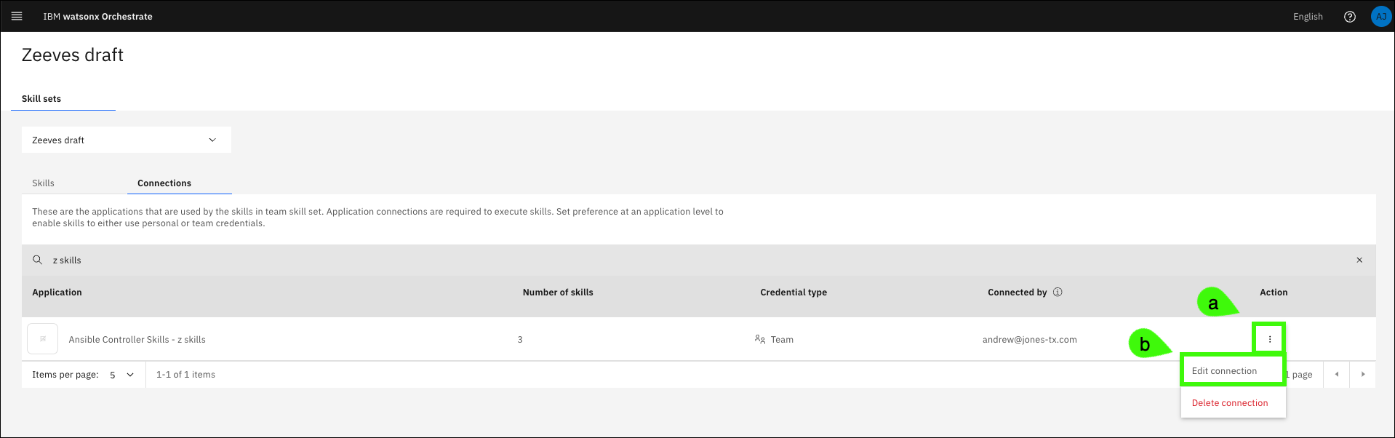
Task: Switch to the Skills tab
Action: [43, 183]
